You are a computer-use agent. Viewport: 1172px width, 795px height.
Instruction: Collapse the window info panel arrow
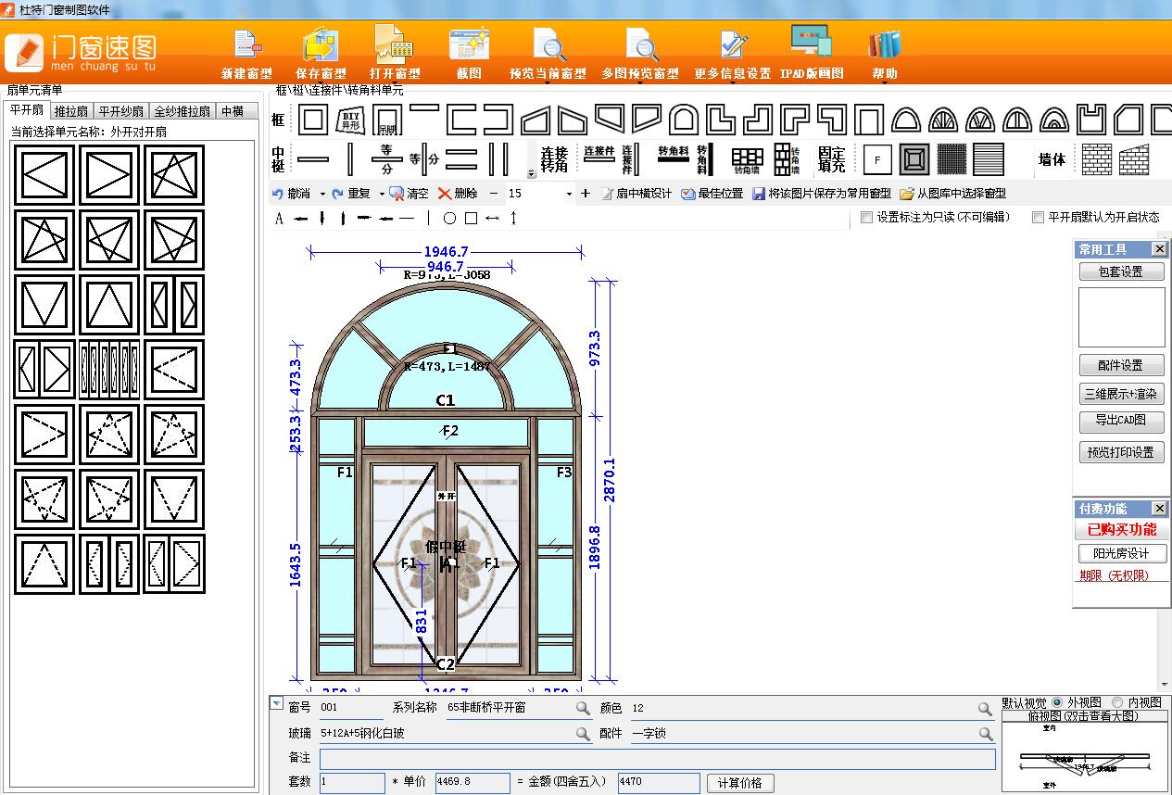[x=276, y=703]
